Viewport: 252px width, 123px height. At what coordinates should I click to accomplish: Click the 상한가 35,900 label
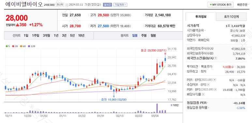coord(121,15)
